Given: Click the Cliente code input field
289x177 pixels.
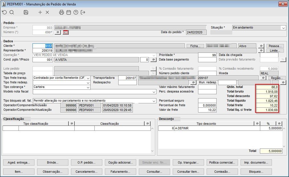Looking at the screenshot, I should (x=43, y=46).
